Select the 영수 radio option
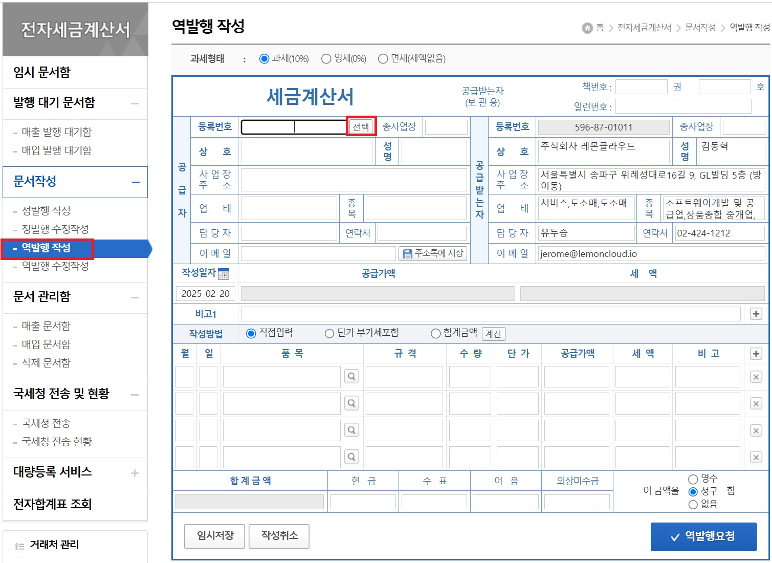Screen dimensions: 772x563 point(693,479)
